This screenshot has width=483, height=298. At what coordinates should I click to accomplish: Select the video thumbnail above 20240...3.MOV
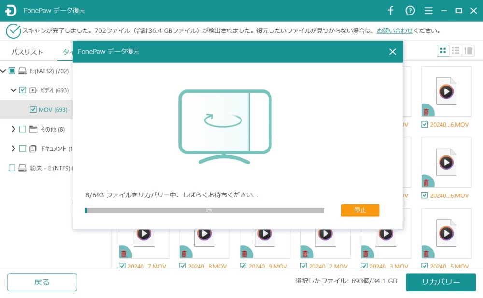tap(385, 244)
